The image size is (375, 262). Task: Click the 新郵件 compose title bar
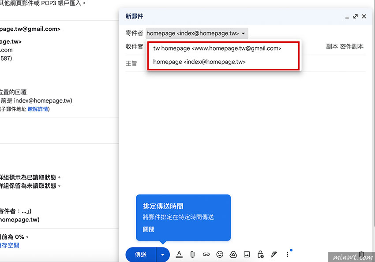[x=245, y=16]
